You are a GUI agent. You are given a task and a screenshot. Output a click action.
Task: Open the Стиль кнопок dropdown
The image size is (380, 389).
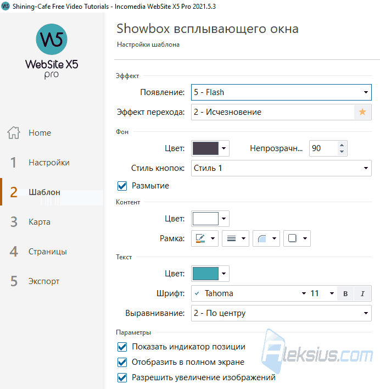coord(281,168)
